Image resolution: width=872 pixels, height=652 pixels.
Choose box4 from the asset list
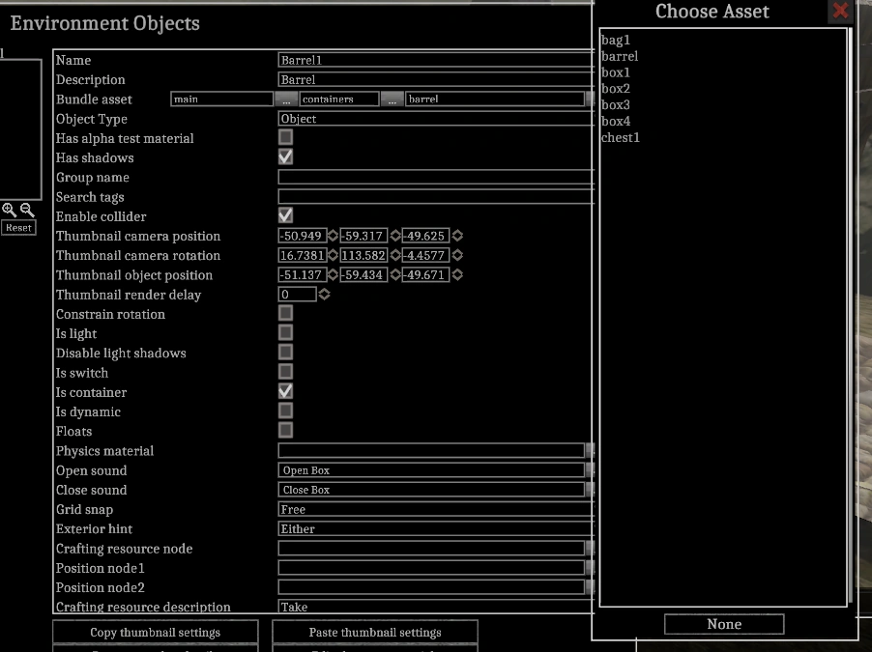click(616, 121)
